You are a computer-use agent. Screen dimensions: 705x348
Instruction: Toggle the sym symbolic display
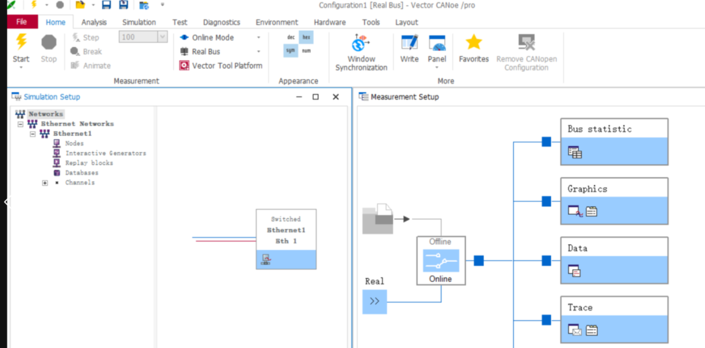coord(291,51)
